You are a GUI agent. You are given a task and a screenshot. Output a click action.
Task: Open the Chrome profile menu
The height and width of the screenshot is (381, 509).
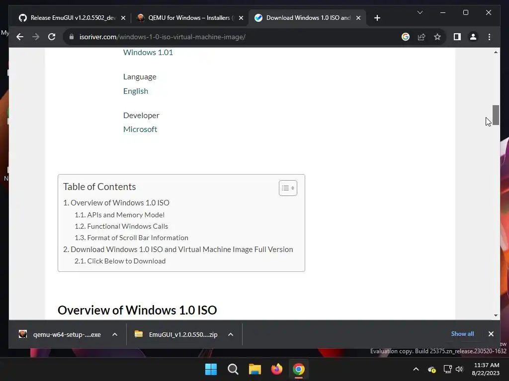click(x=473, y=37)
